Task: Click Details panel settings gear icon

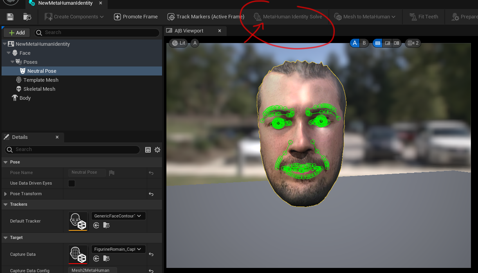Action: (x=157, y=150)
